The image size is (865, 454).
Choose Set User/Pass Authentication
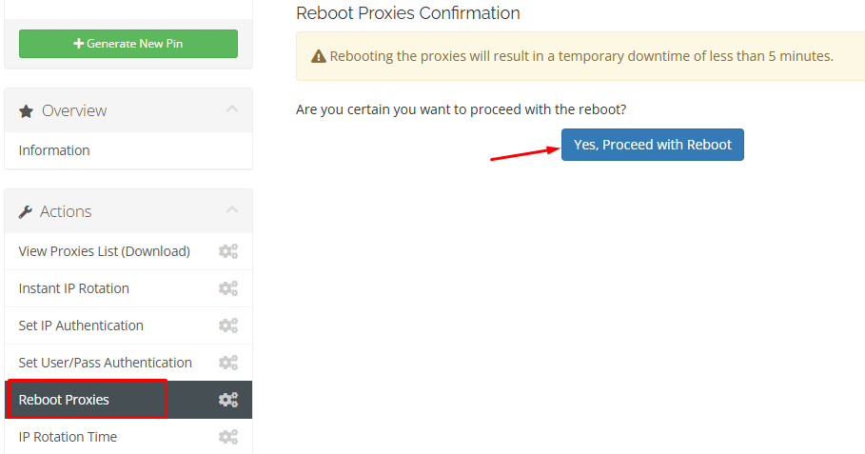pyautogui.click(x=106, y=363)
